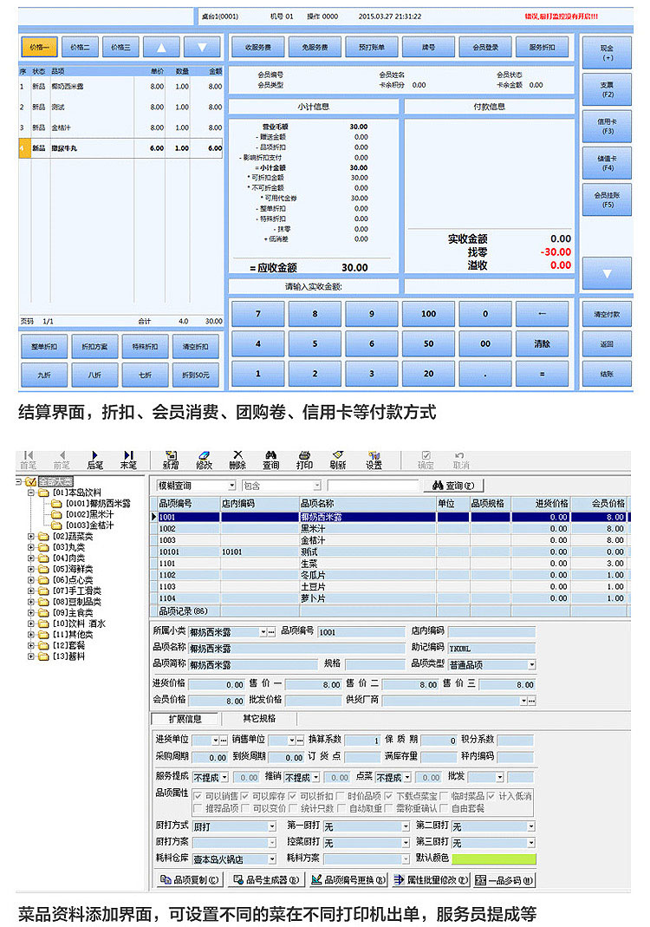Click the 品号生成器 generator button

266,879
